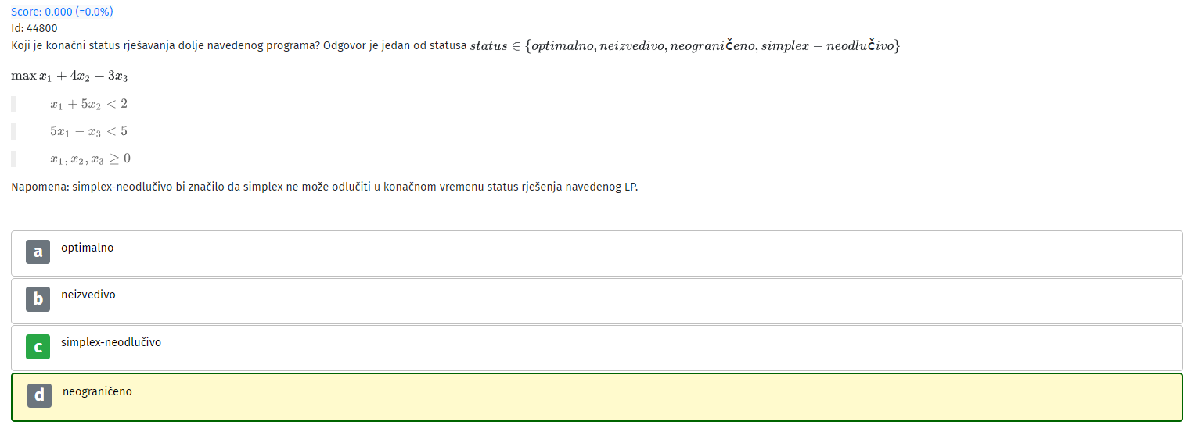Click the constraint x1 + 5x2 < 2
Image resolution: width=1191 pixels, height=432 pixels.
[x=88, y=104]
